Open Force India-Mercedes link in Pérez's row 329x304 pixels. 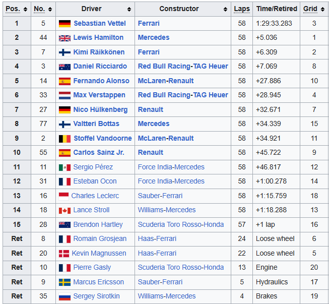point(171,167)
